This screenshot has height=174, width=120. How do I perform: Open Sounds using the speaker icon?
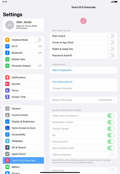(7, 84)
